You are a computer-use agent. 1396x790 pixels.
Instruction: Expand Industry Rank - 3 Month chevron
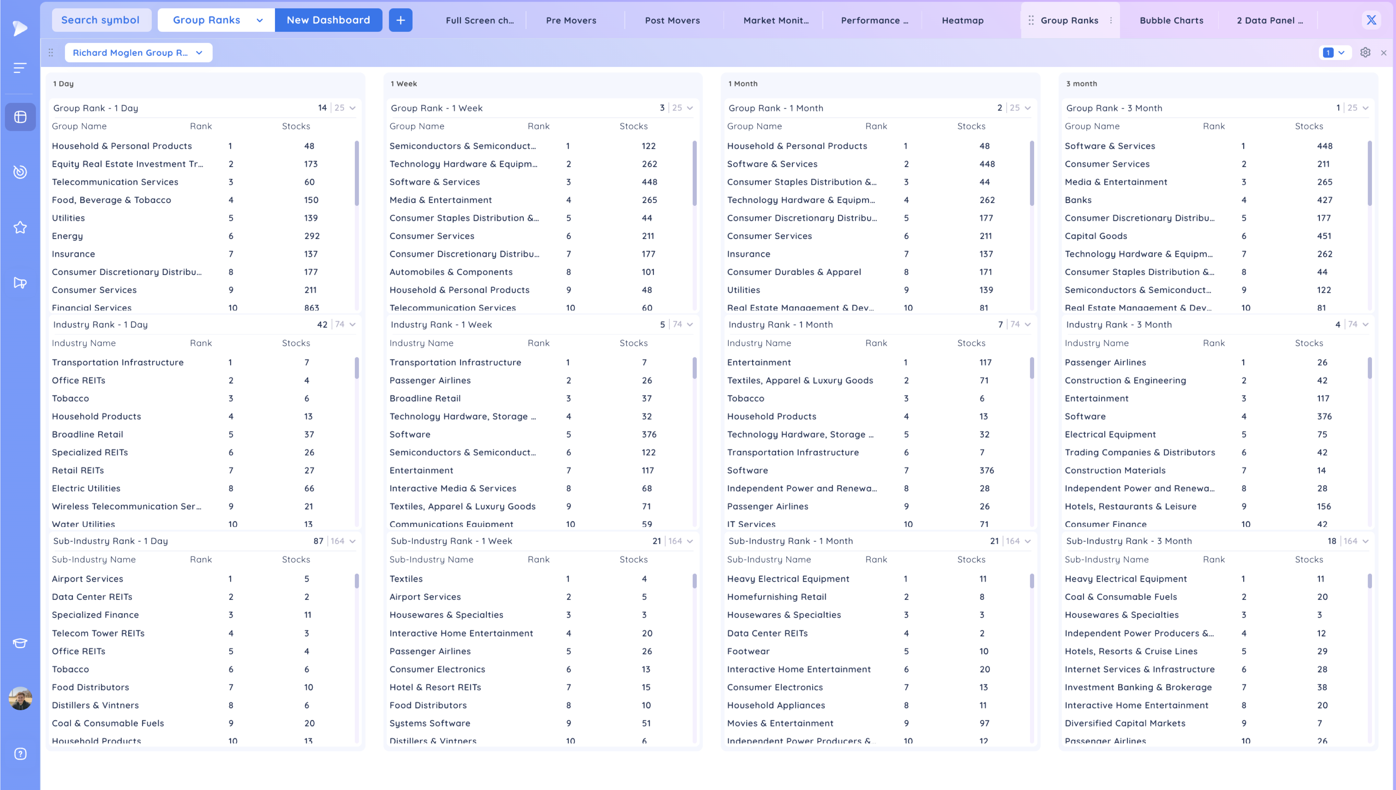(1366, 325)
